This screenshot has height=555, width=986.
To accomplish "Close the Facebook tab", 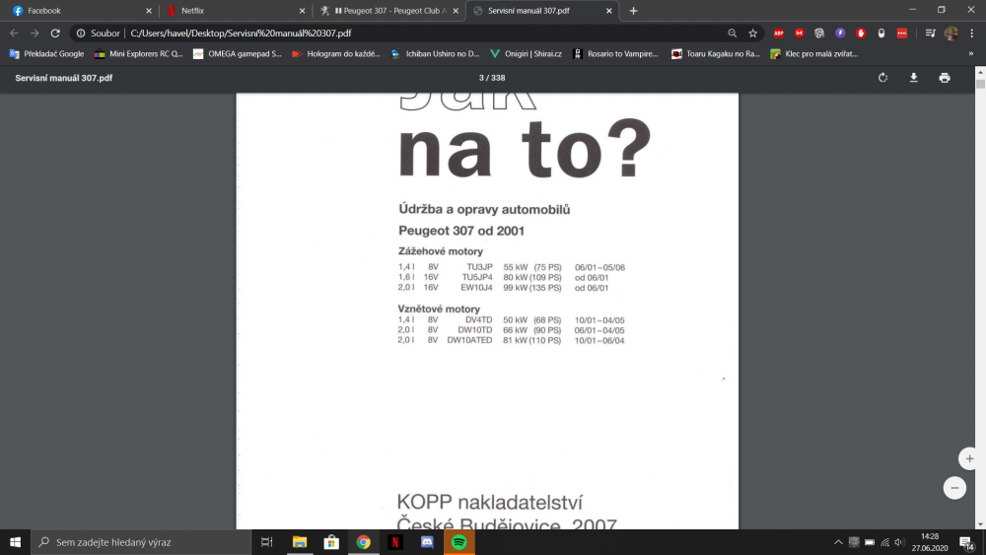I will click(x=149, y=11).
